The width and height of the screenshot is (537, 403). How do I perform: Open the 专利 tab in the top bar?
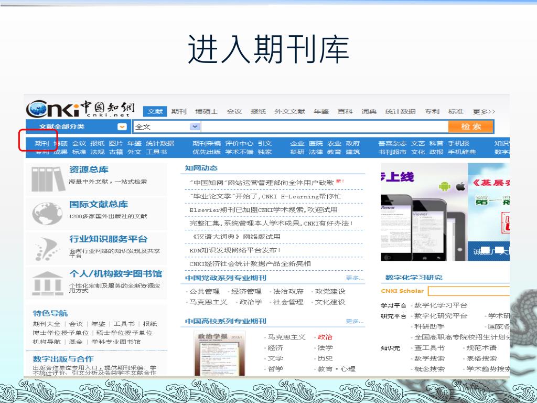tap(432, 111)
